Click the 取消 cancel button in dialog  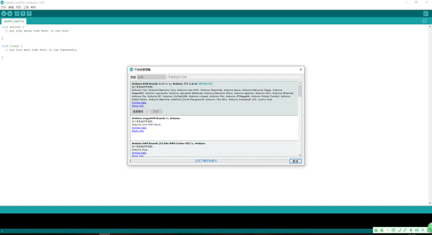[x=295, y=161]
